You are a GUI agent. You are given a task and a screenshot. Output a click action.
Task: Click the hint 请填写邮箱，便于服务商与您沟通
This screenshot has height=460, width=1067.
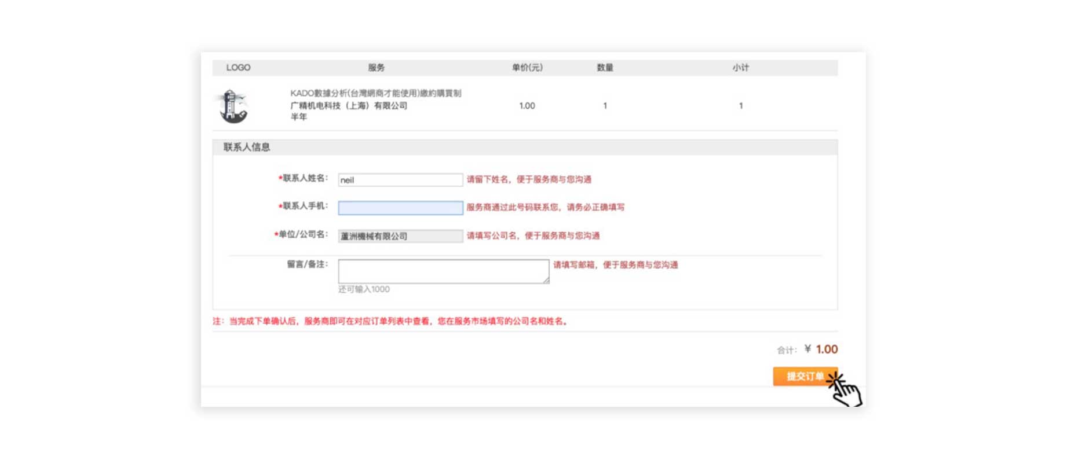click(615, 265)
